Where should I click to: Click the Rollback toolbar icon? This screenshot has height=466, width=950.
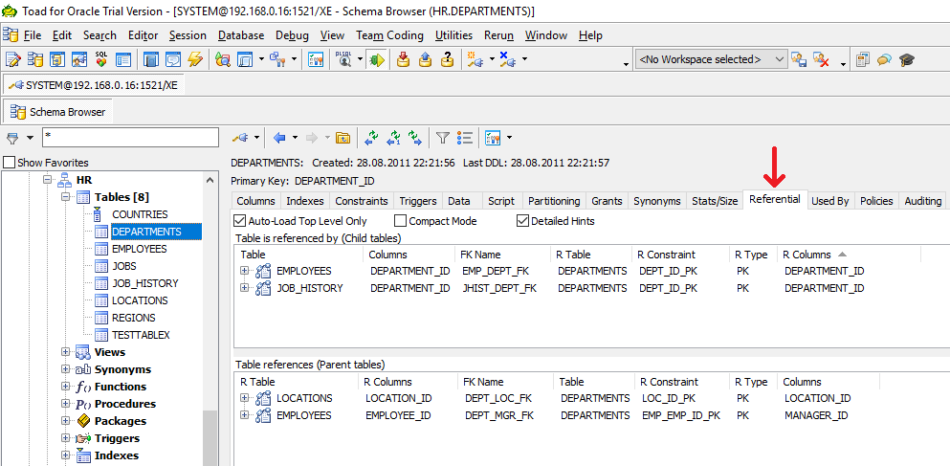tap(425, 59)
